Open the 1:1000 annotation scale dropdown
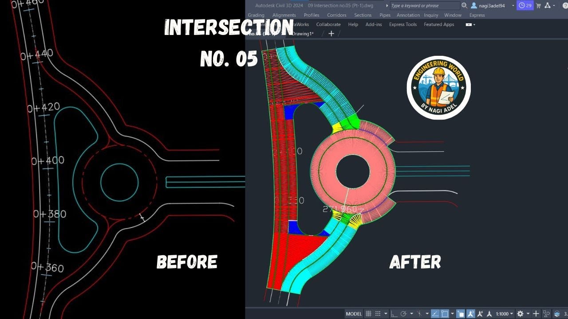Image resolution: width=568 pixels, height=319 pixels. pyautogui.click(x=505, y=314)
